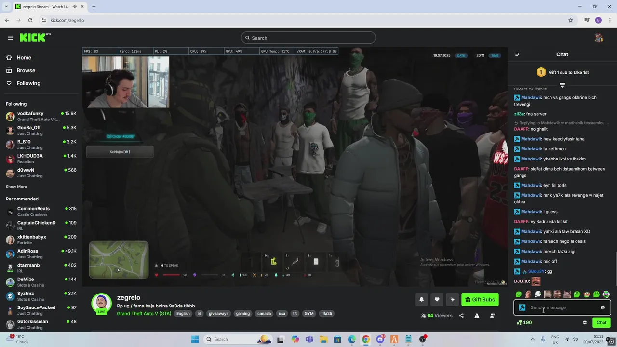The width and height of the screenshot is (617, 347).
Task: Click the share stream icon
Action: click(461, 316)
